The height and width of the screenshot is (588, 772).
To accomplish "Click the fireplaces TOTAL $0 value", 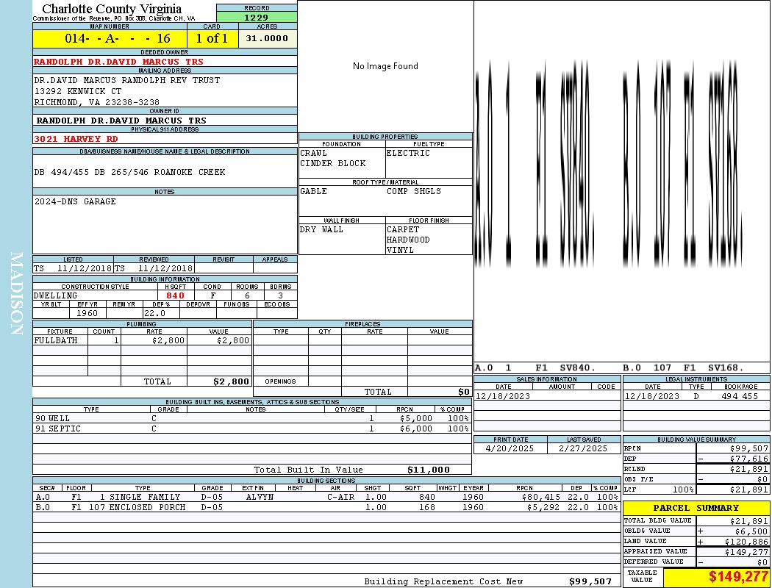I will 464,392.
